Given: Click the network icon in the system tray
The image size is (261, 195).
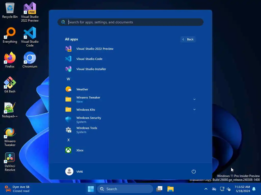Looking at the screenshot, I should [222, 189].
